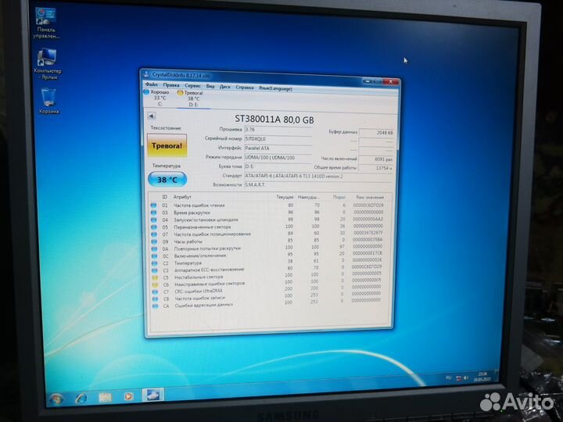Screen dimensions: 563x422
Task: Select the Частота ошибок записи row
Action: [x=268, y=297]
